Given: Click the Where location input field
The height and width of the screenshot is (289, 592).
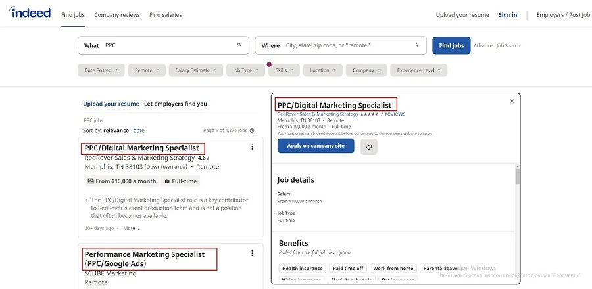Looking at the screenshot, I should tap(345, 45).
